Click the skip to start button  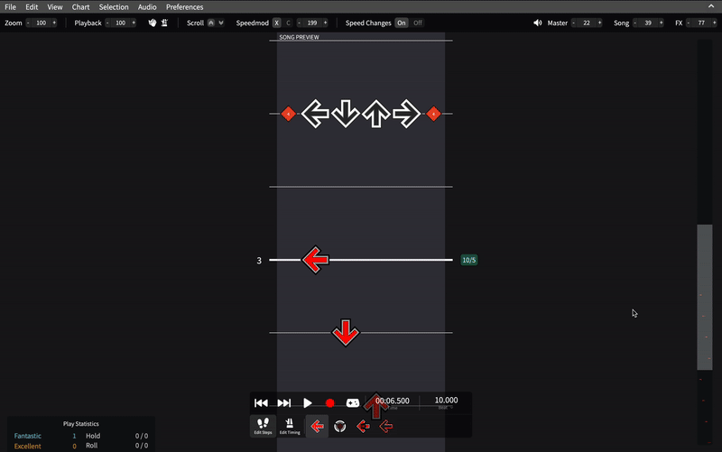tap(261, 403)
